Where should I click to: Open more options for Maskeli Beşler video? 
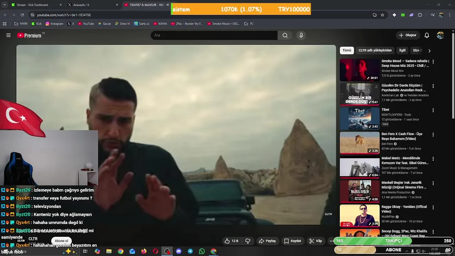[x=433, y=183]
